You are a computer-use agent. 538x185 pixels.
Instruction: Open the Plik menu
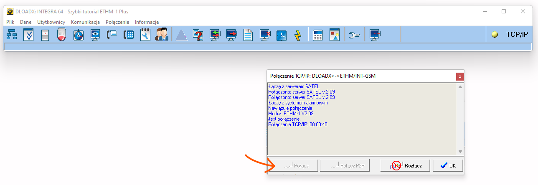pyautogui.click(x=10, y=22)
